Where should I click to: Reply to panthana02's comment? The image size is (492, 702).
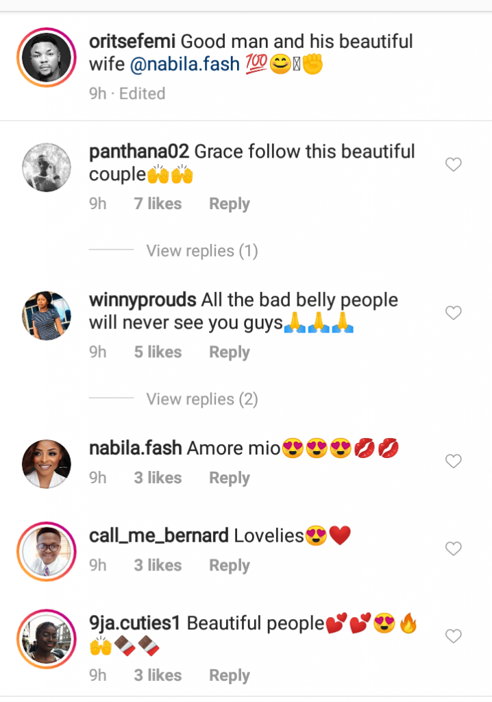pyautogui.click(x=229, y=204)
